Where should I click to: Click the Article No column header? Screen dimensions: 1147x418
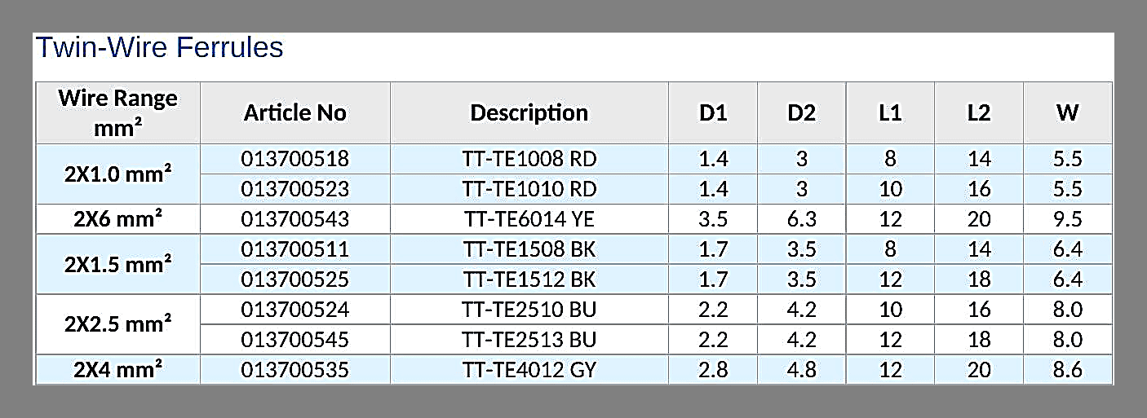(294, 113)
